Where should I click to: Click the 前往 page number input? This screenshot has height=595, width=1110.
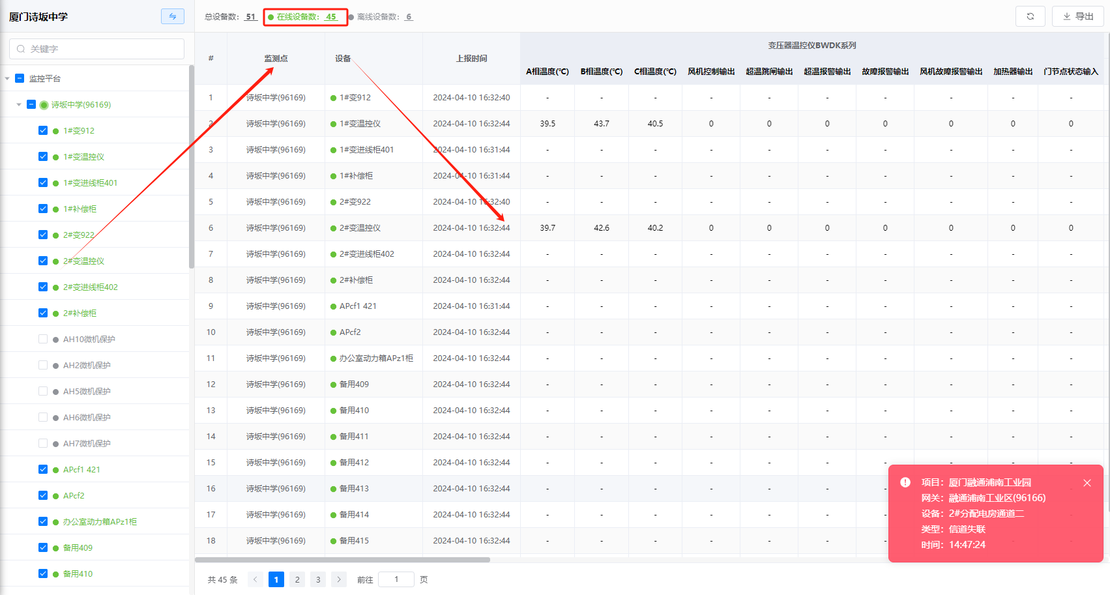coord(396,579)
